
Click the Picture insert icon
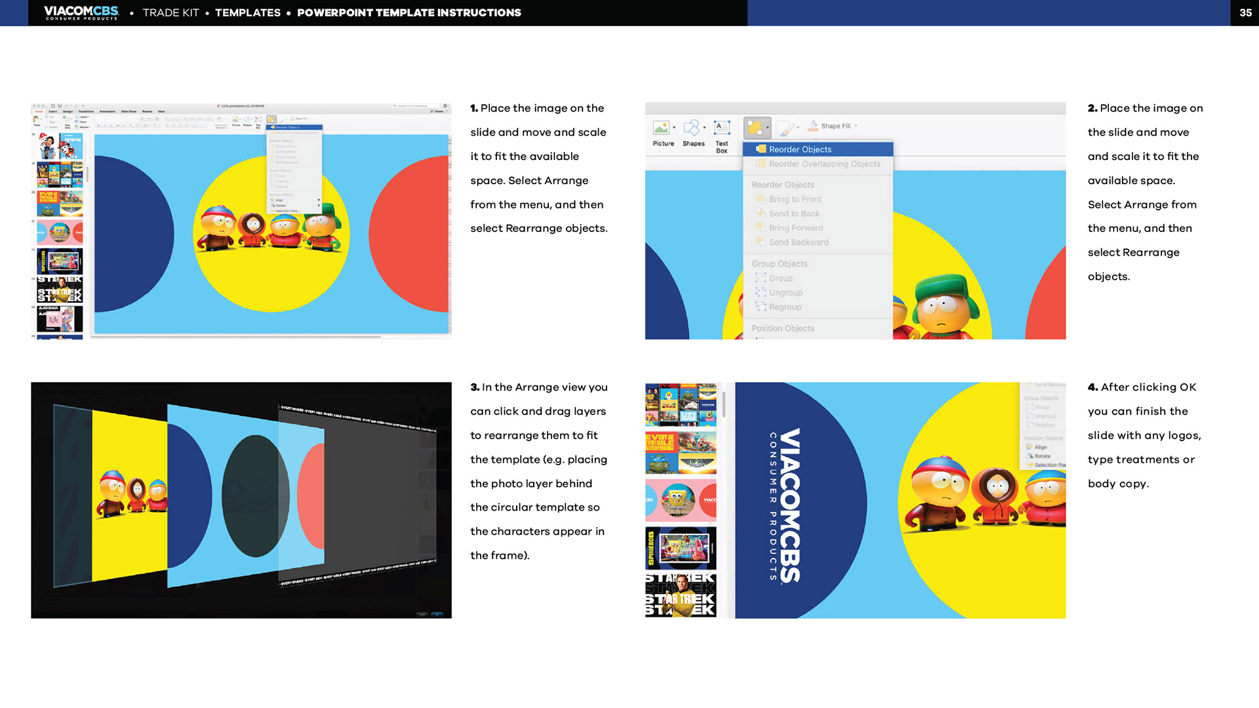click(x=661, y=128)
